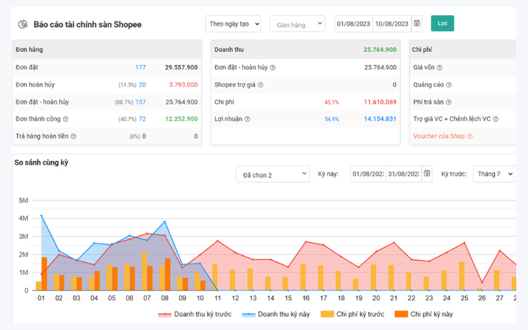Toggle Doanh thu kỳ trước legend series
This screenshot has width=528, height=330.
195,314
